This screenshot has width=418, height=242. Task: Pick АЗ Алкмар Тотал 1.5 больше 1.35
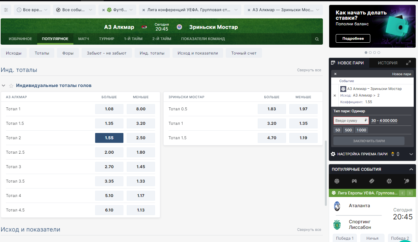[109, 123]
